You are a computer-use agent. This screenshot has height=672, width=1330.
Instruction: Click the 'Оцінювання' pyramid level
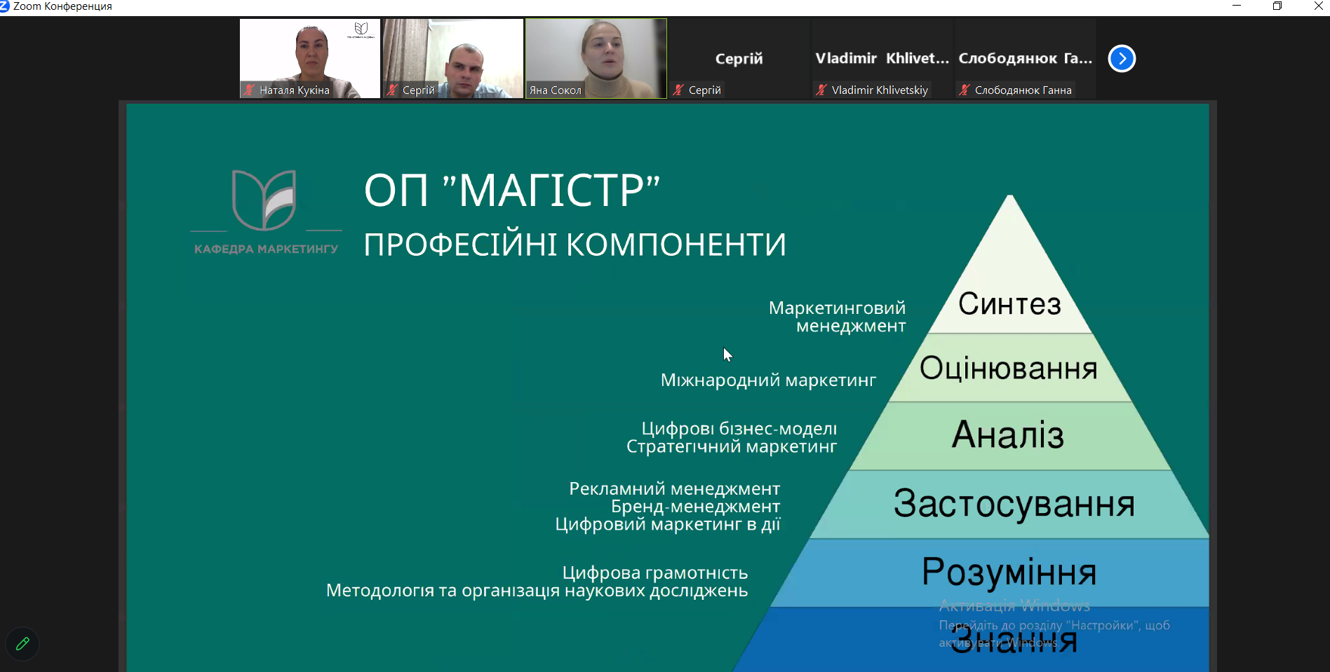coord(1009,369)
